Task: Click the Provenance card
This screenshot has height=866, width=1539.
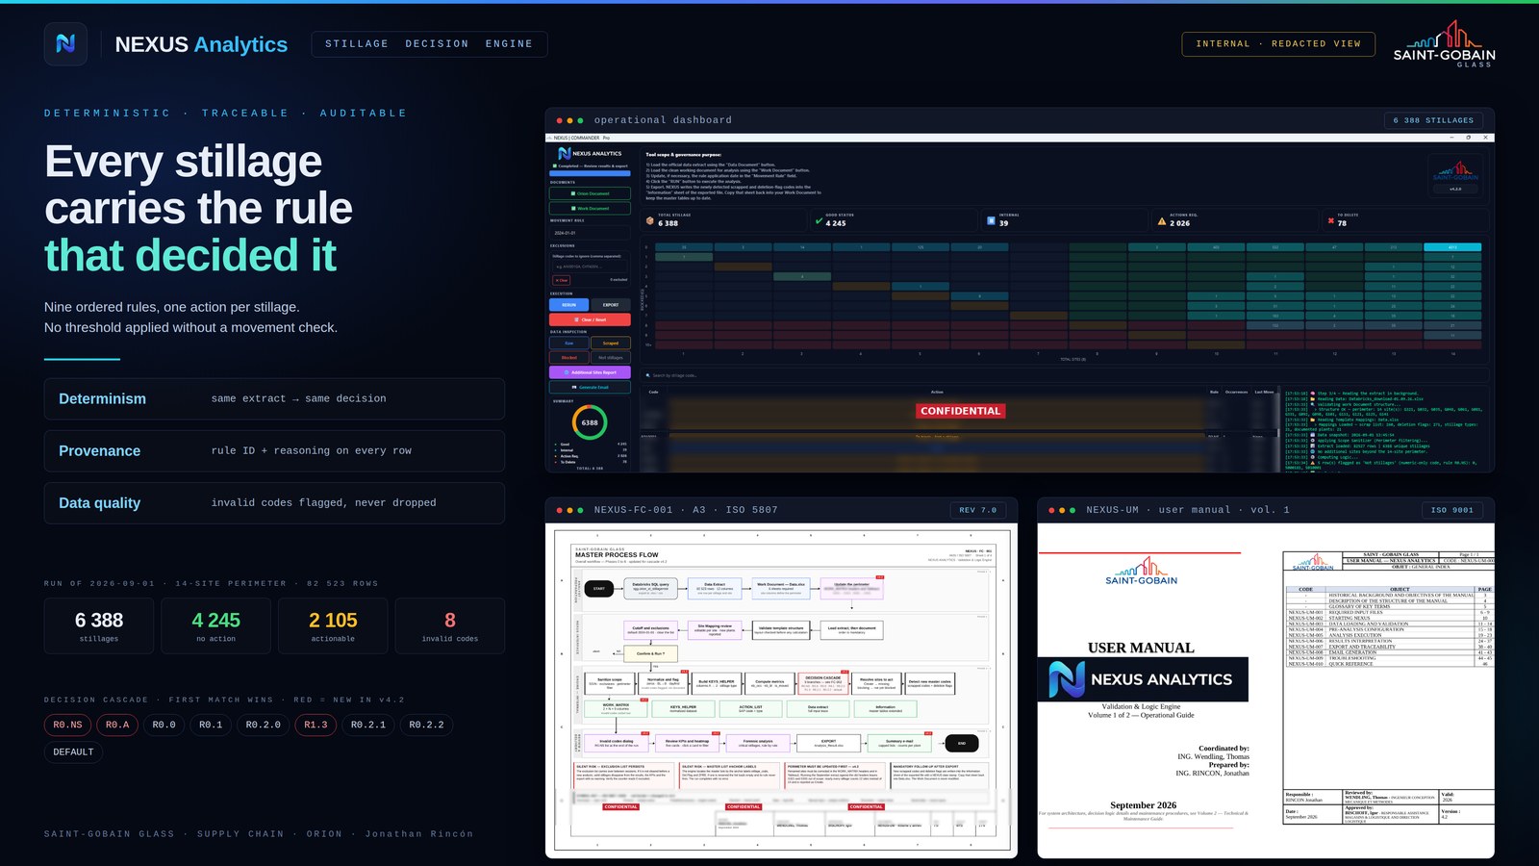Action: [274, 450]
